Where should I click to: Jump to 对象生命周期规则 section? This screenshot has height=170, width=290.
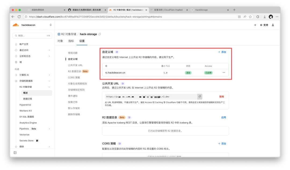point(77,83)
